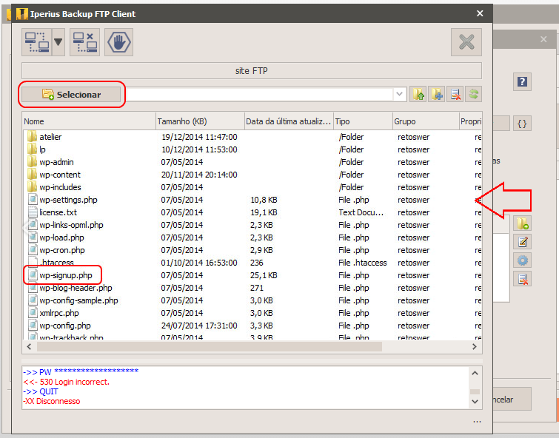Screen dimensions: 559x438
Task: Click the 530 Login incorrect log line
Action: (x=67, y=382)
